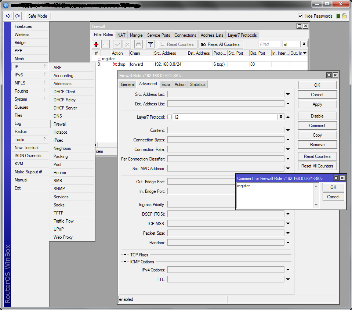Select Wireless in the main menu
The width and height of the screenshot is (352, 310).
[30, 35]
